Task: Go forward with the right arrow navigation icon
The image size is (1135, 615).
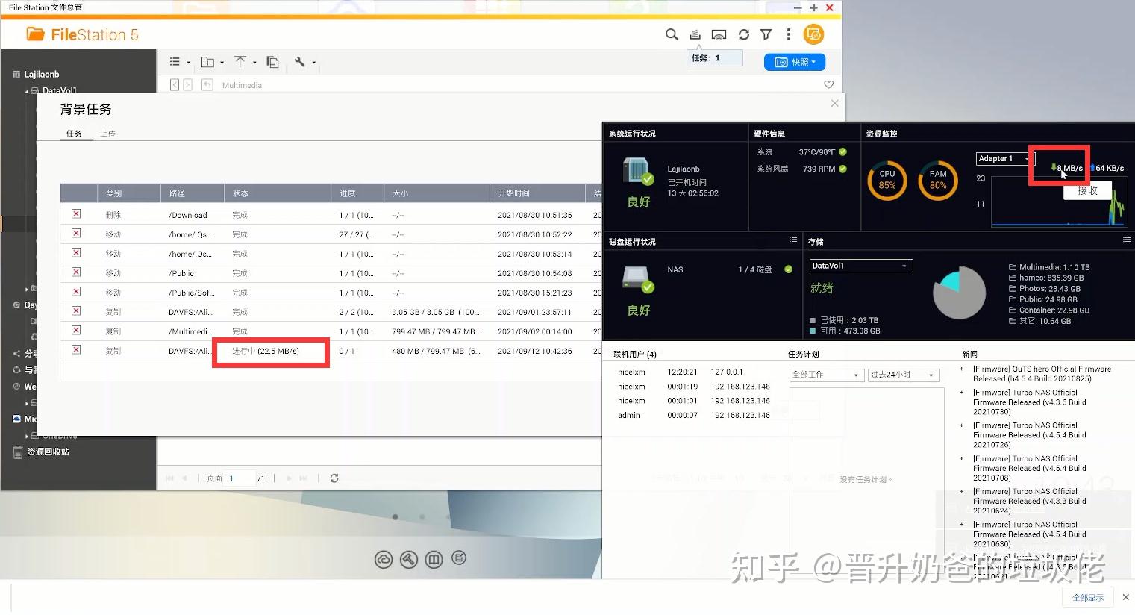Action: click(188, 85)
